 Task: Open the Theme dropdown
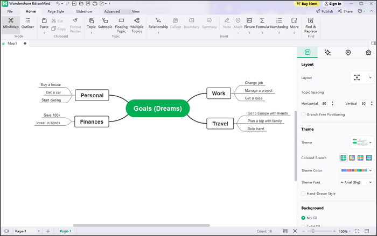click(362, 142)
